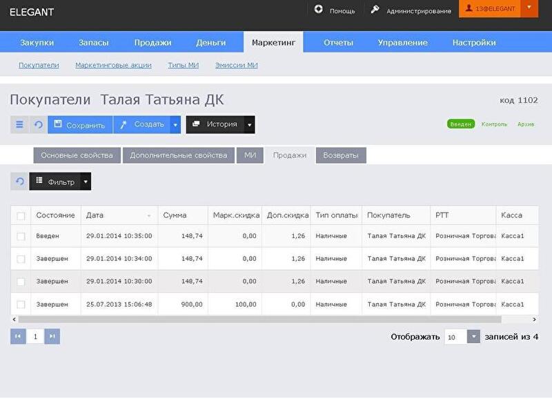The width and height of the screenshot is (552, 399).
Task: Toggle the select-all checkbox in table header
Action: [x=21, y=215]
